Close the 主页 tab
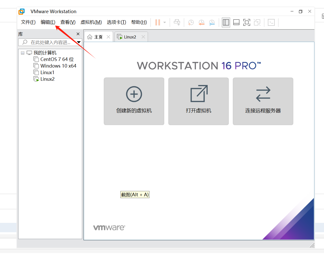Viewport: 324px width, 256px height. tap(108, 37)
